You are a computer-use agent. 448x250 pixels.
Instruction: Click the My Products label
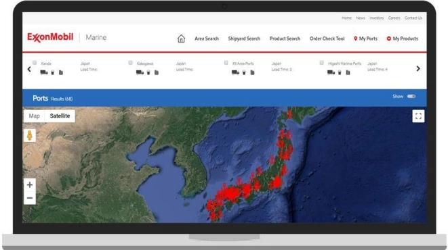(x=405, y=39)
